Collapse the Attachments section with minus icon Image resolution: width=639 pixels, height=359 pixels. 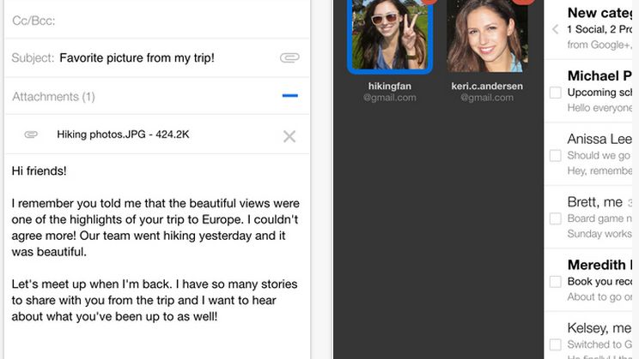click(289, 96)
